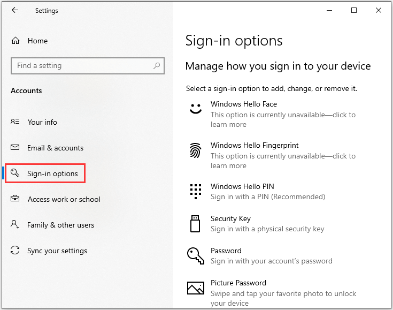Click 'Select a sign-in option to add' text
This screenshot has height=310, width=393.
(272, 88)
